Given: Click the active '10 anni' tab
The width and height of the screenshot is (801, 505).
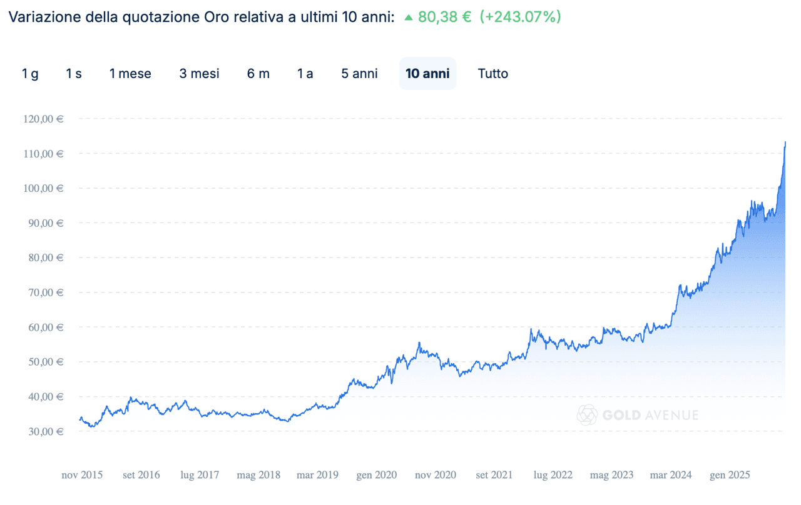Looking at the screenshot, I should pyautogui.click(x=427, y=73).
